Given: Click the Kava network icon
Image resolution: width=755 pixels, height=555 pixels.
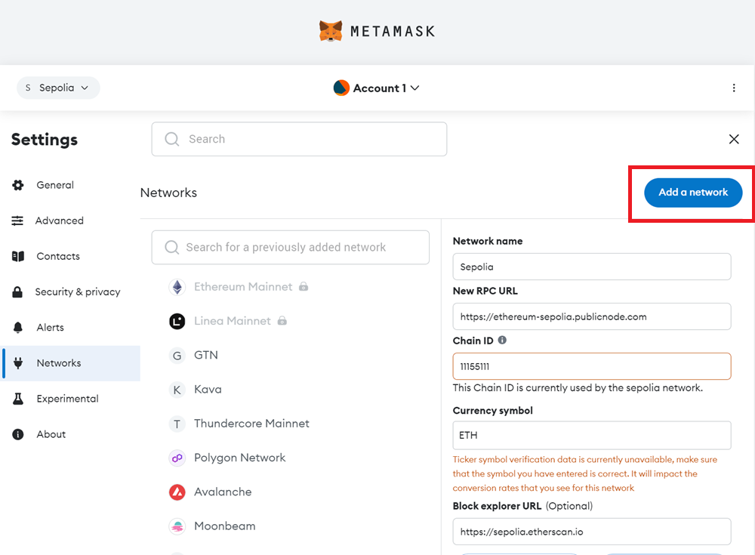Looking at the screenshot, I should (x=177, y=390).
